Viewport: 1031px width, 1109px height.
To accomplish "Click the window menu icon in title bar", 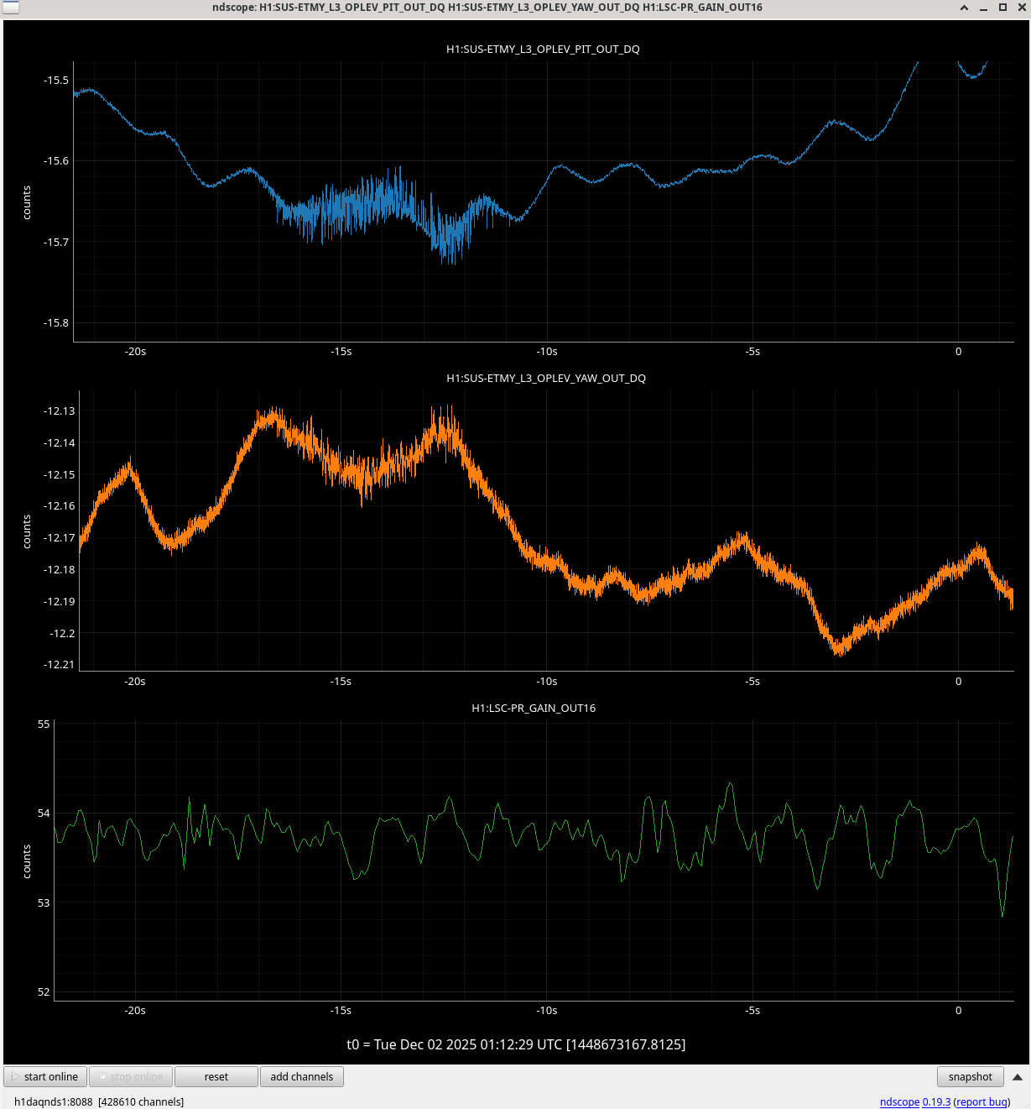I will (10, 8).
